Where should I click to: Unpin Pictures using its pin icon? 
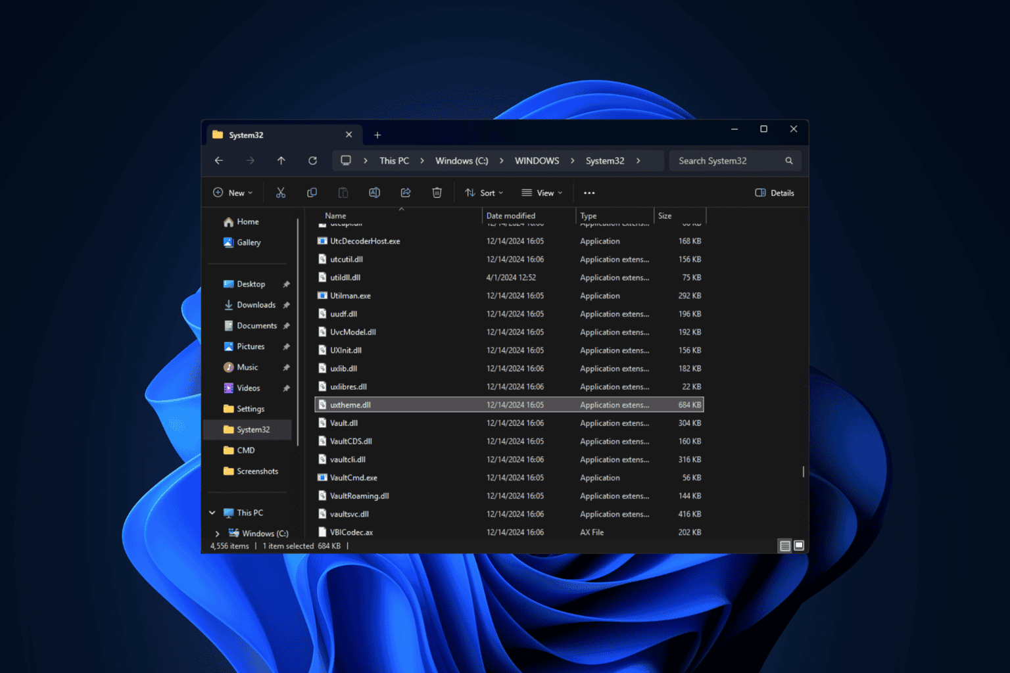click(286, 346)
